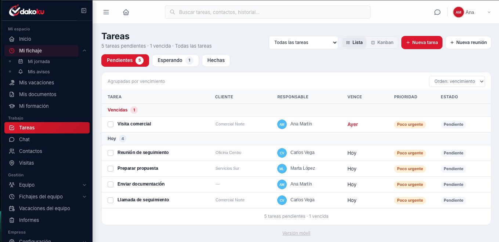The height and width of the screenshot is (242, 499).
Task: Click the PRIORIDAD column header
Action: (x=406, y=97)
